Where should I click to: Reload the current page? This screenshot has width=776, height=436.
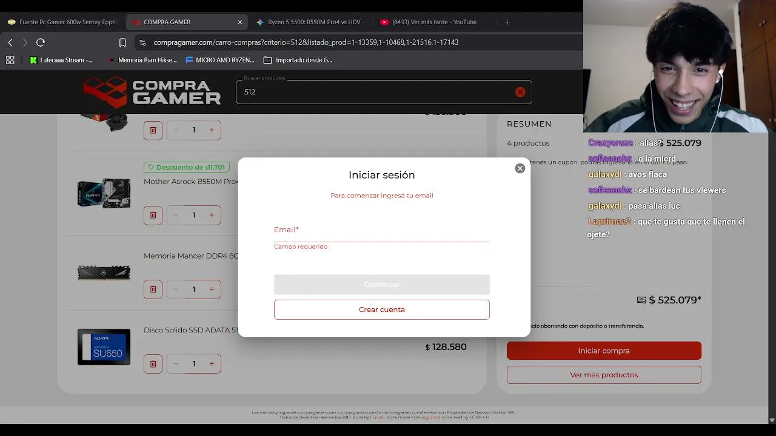[x=41, y=42]
